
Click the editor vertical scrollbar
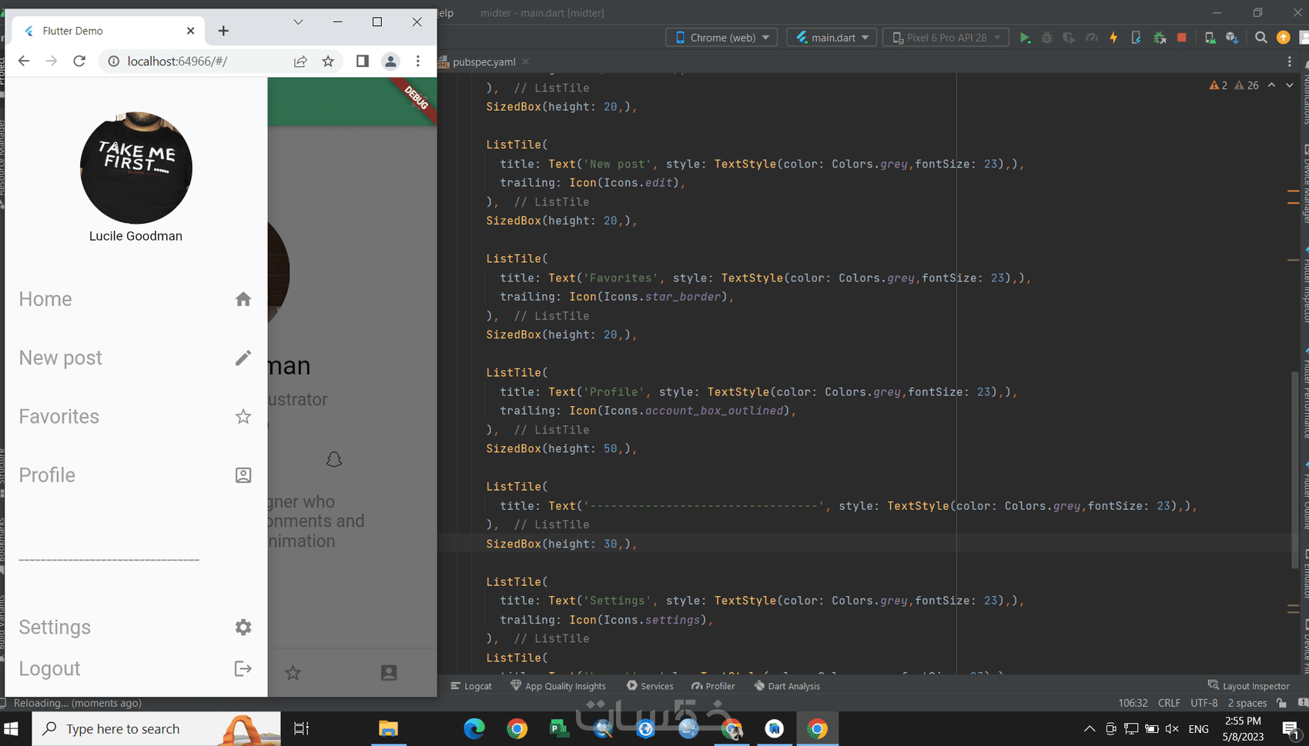coord(1294,469)
